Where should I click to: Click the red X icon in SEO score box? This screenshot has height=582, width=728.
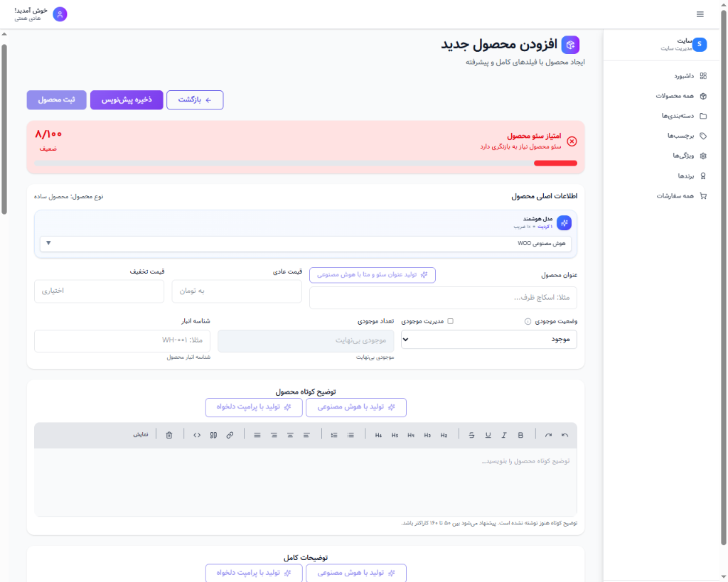point(572,141)
